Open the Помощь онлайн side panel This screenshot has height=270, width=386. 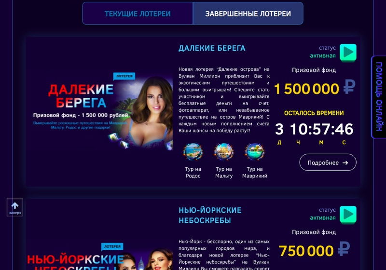(378, 97)
